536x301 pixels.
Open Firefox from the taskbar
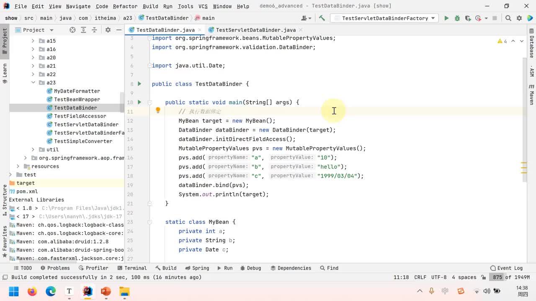tap(32, 291)
